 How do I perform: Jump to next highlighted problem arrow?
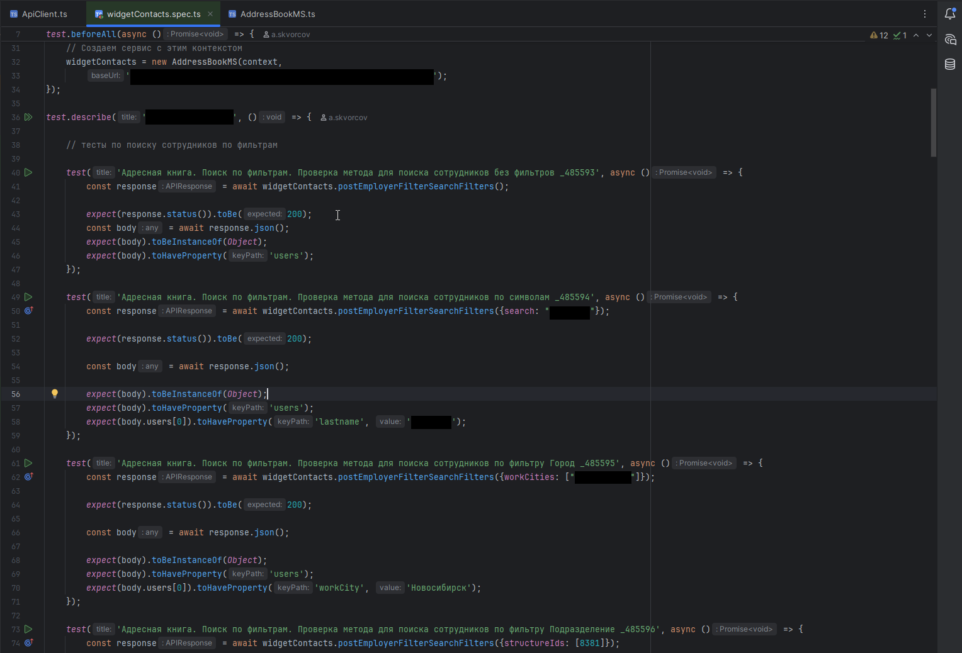pyautogui.click(x=929, y=35)
